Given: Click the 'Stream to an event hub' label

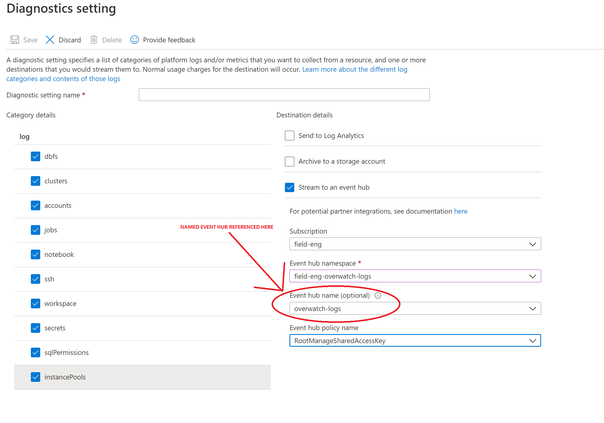Looking at the screenshot, I should pyautogui.click(x=334, y=187).
